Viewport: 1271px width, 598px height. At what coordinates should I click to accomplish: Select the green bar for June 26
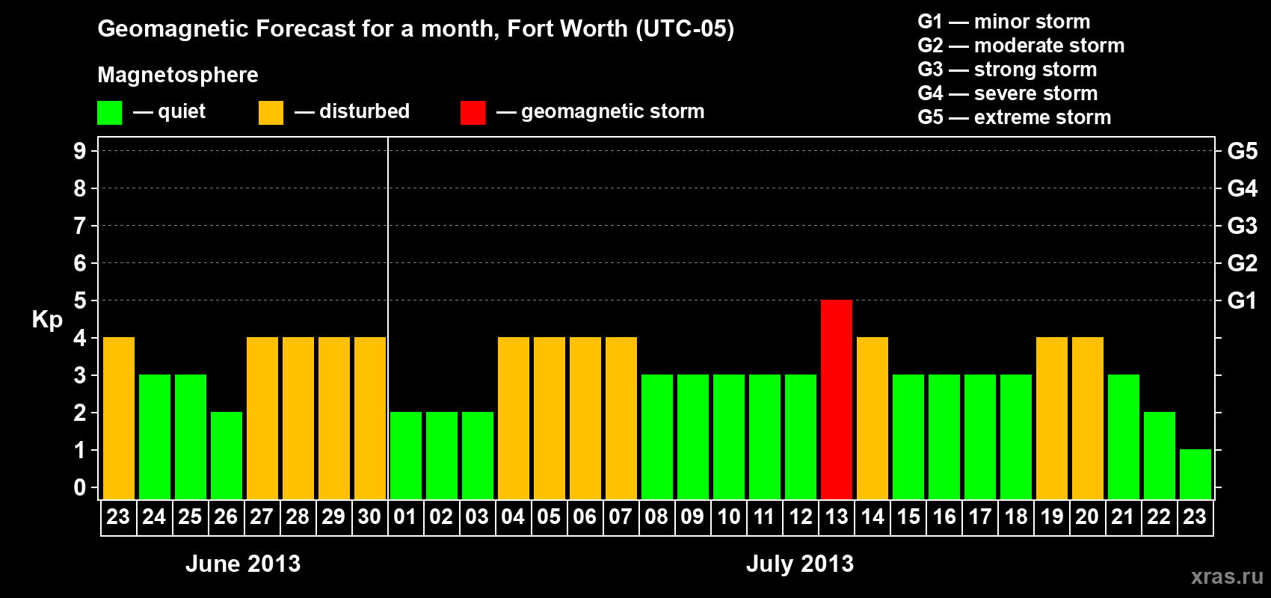227,455
